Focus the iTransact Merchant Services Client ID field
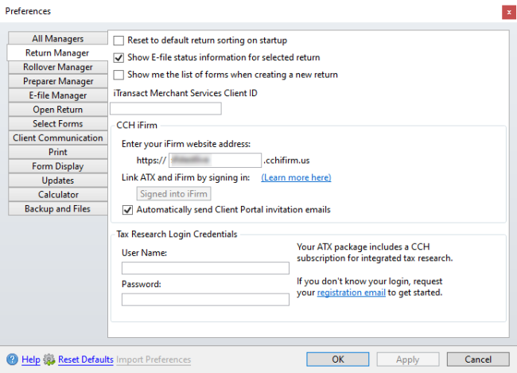Viewport: 517px width, 373px height. click(x=166, y=108)
